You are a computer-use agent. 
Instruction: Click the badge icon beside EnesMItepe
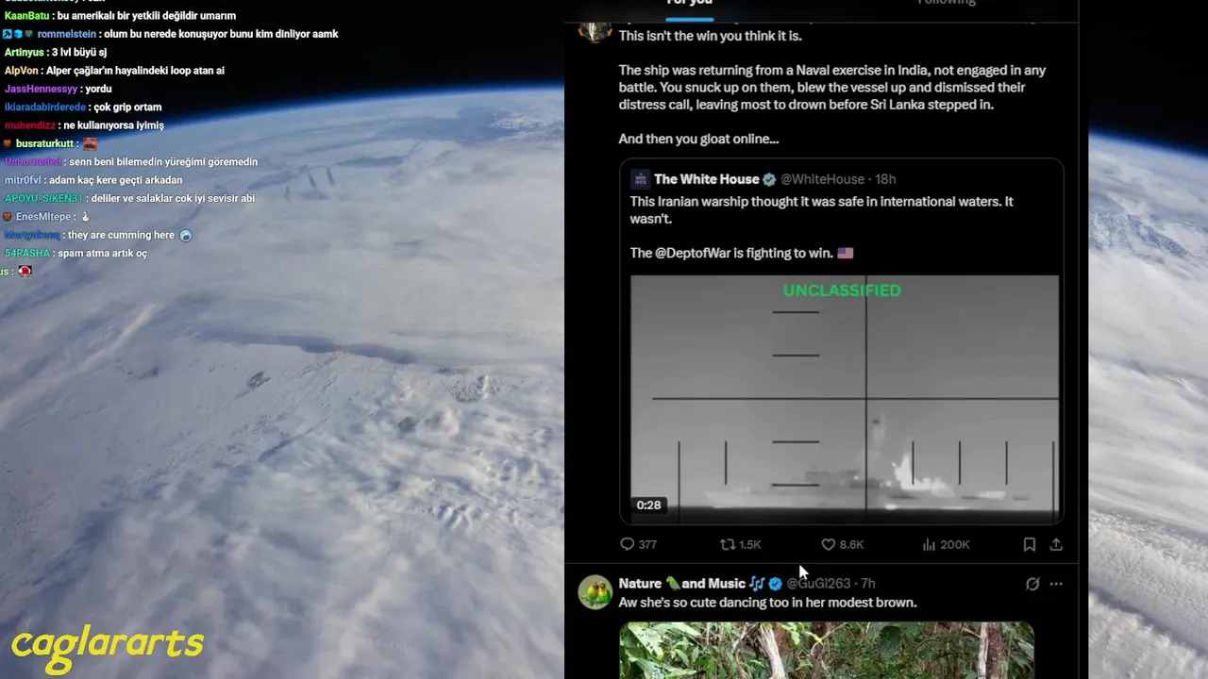point(8,217)
